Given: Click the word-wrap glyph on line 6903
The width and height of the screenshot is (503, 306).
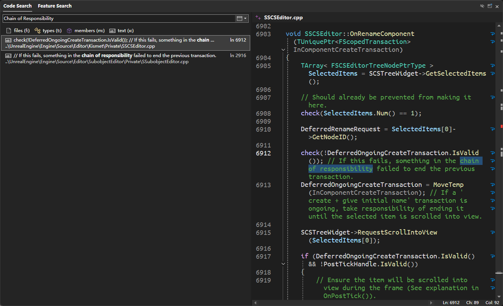Looking at the screenshot, I should coord(492,34).
